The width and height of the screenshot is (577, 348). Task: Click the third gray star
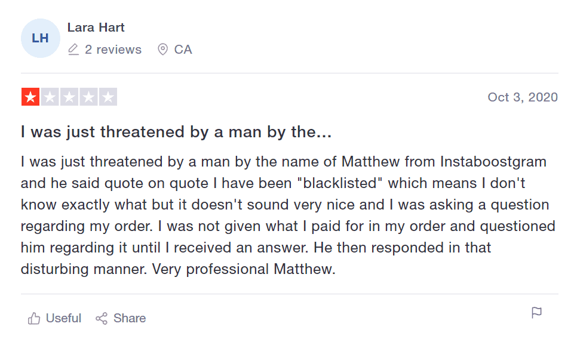coord(69,97)
